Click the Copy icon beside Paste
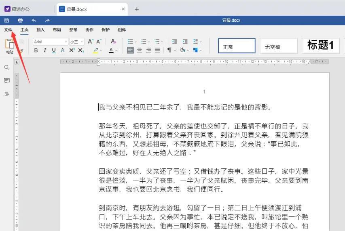This screenshot has width=345, height=231. click(21, 42)
